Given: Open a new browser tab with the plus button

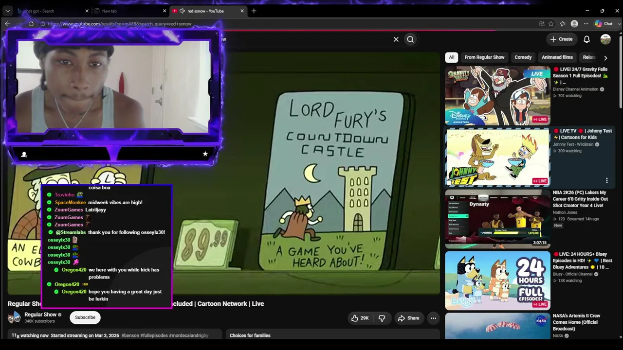Looking at the screenshot, I should 254,11.
